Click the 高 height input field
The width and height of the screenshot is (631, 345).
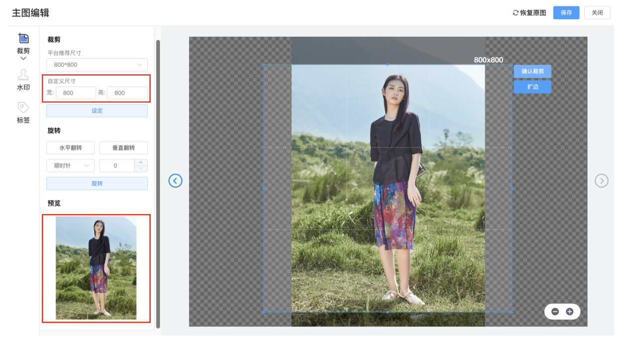(x=127, y=93)
